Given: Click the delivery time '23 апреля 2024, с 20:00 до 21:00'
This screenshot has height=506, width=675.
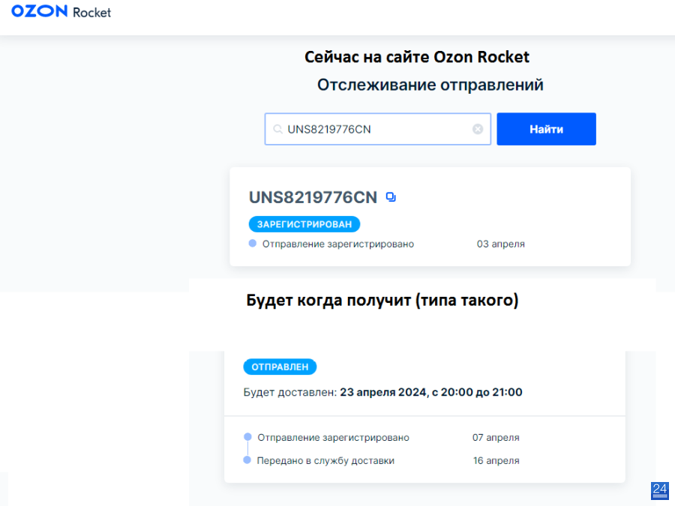Looking at the screenshot, I should click(431, 392).
